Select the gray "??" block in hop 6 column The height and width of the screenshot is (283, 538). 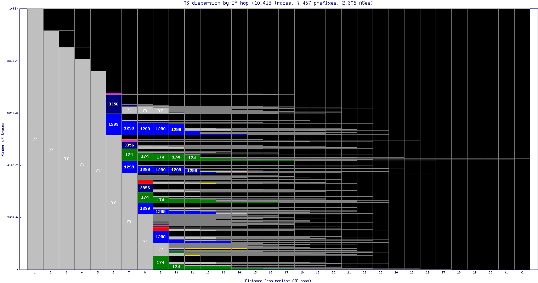[113, 202]
